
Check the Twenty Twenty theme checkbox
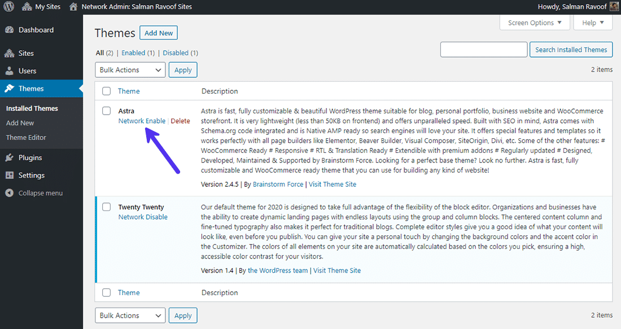tap(106, 207)
